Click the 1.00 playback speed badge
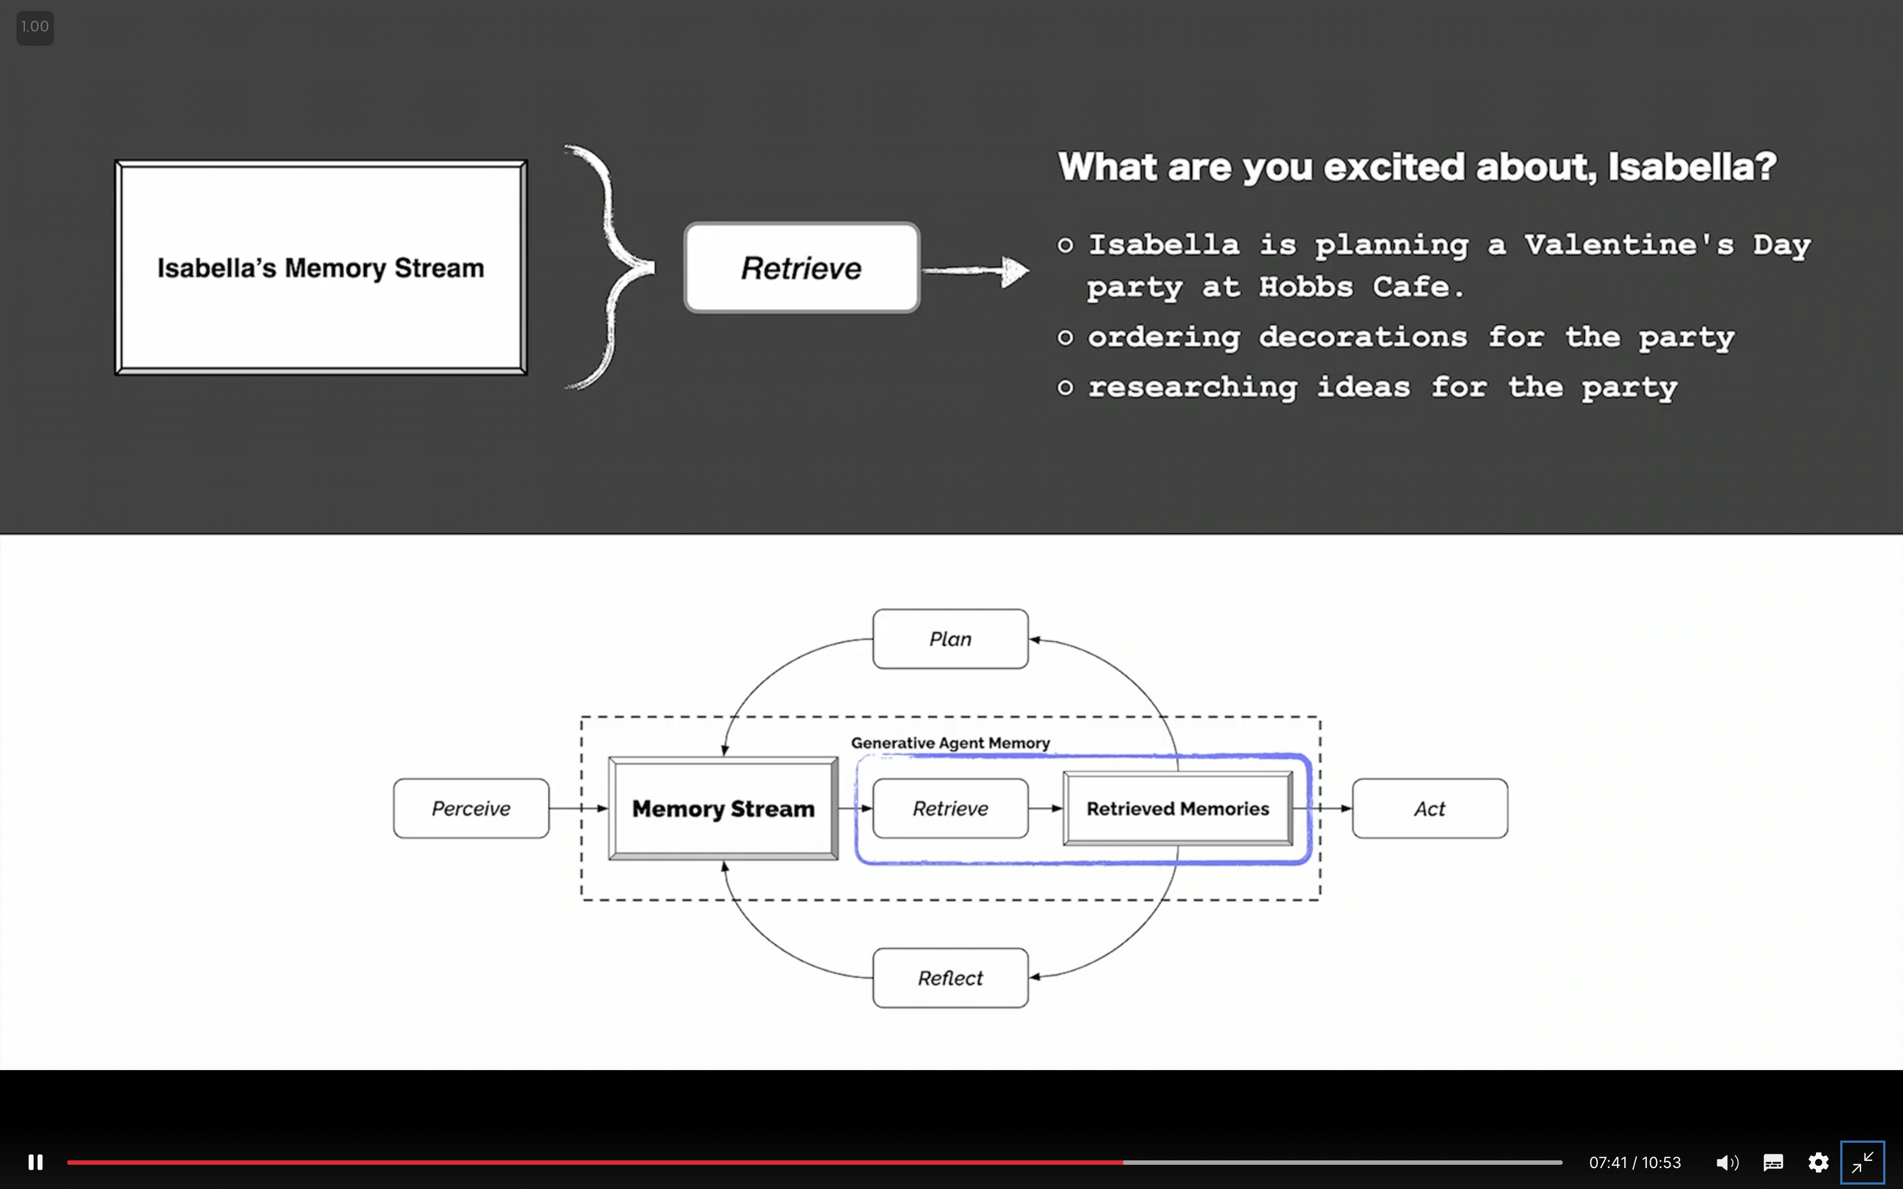Viewport: 1903px width, 1189px height. [35, 28]
